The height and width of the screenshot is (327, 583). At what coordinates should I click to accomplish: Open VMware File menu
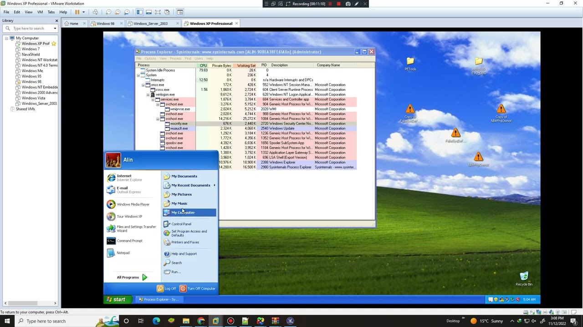point(6,12)
